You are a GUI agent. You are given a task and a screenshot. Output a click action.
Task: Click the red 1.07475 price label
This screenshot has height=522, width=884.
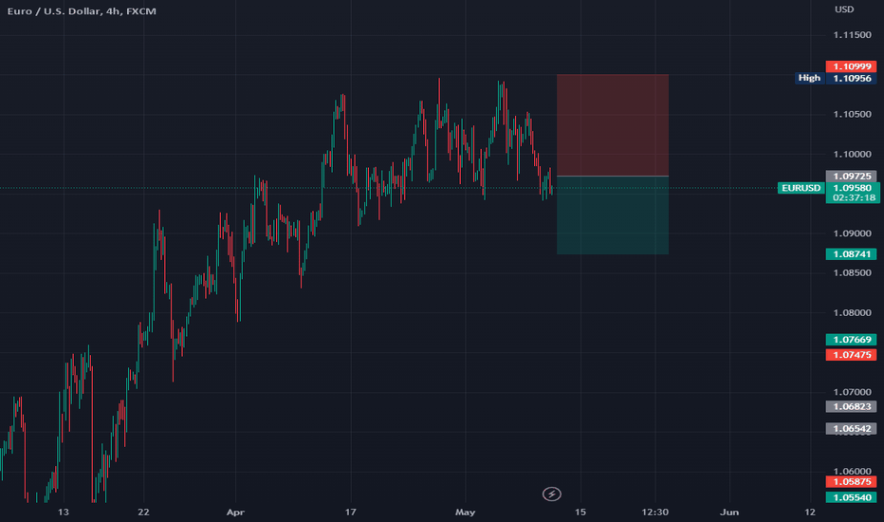pos(852,355)
